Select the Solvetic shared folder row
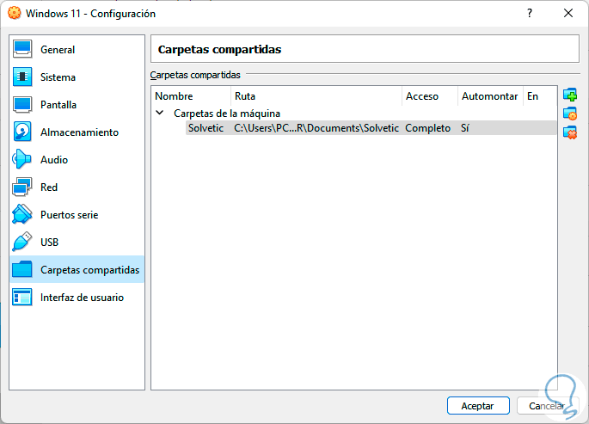Image resolution: width=589 pixels, height=424 pixels. click(x=206, y=128)
